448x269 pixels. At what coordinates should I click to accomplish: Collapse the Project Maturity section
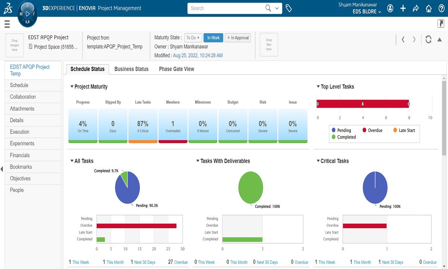point(72,87)
